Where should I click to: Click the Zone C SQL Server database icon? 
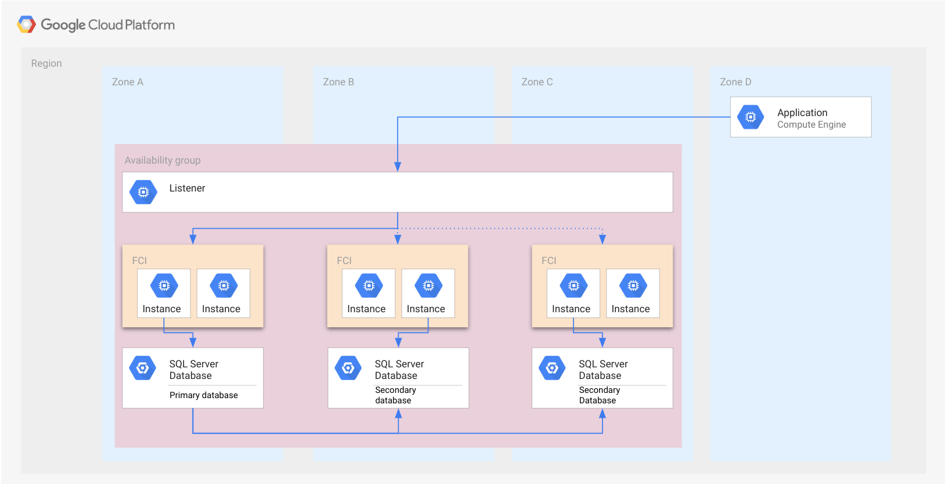tap(552, 368)
